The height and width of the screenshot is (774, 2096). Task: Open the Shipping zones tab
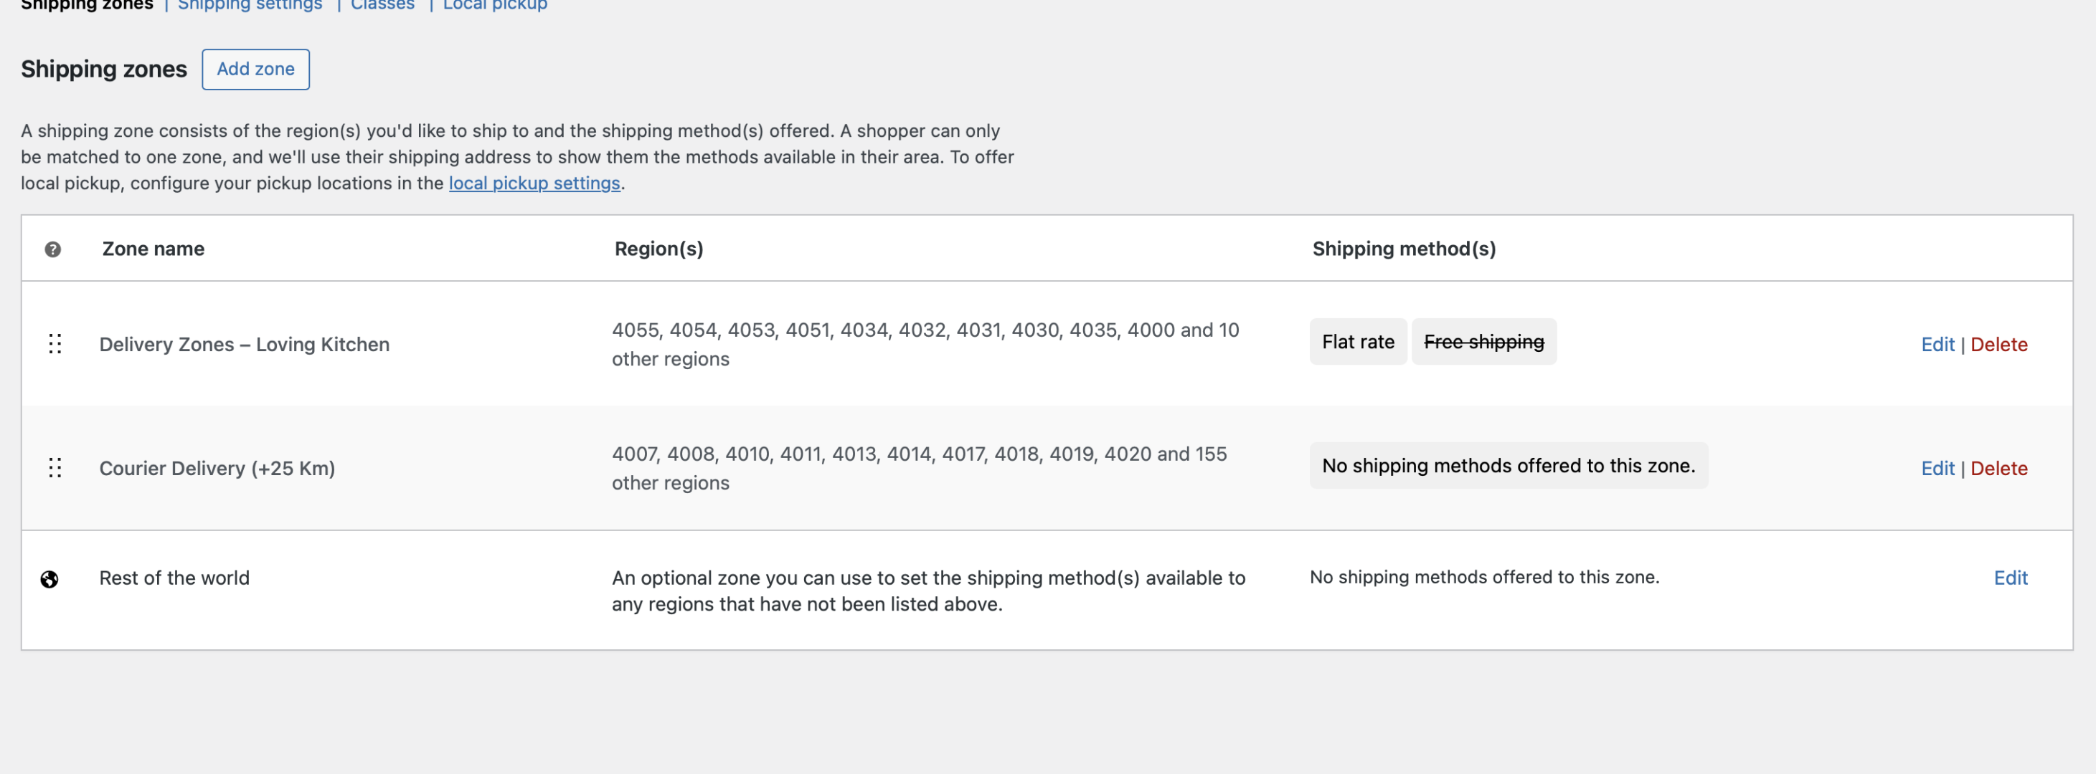tap(87, 5)
